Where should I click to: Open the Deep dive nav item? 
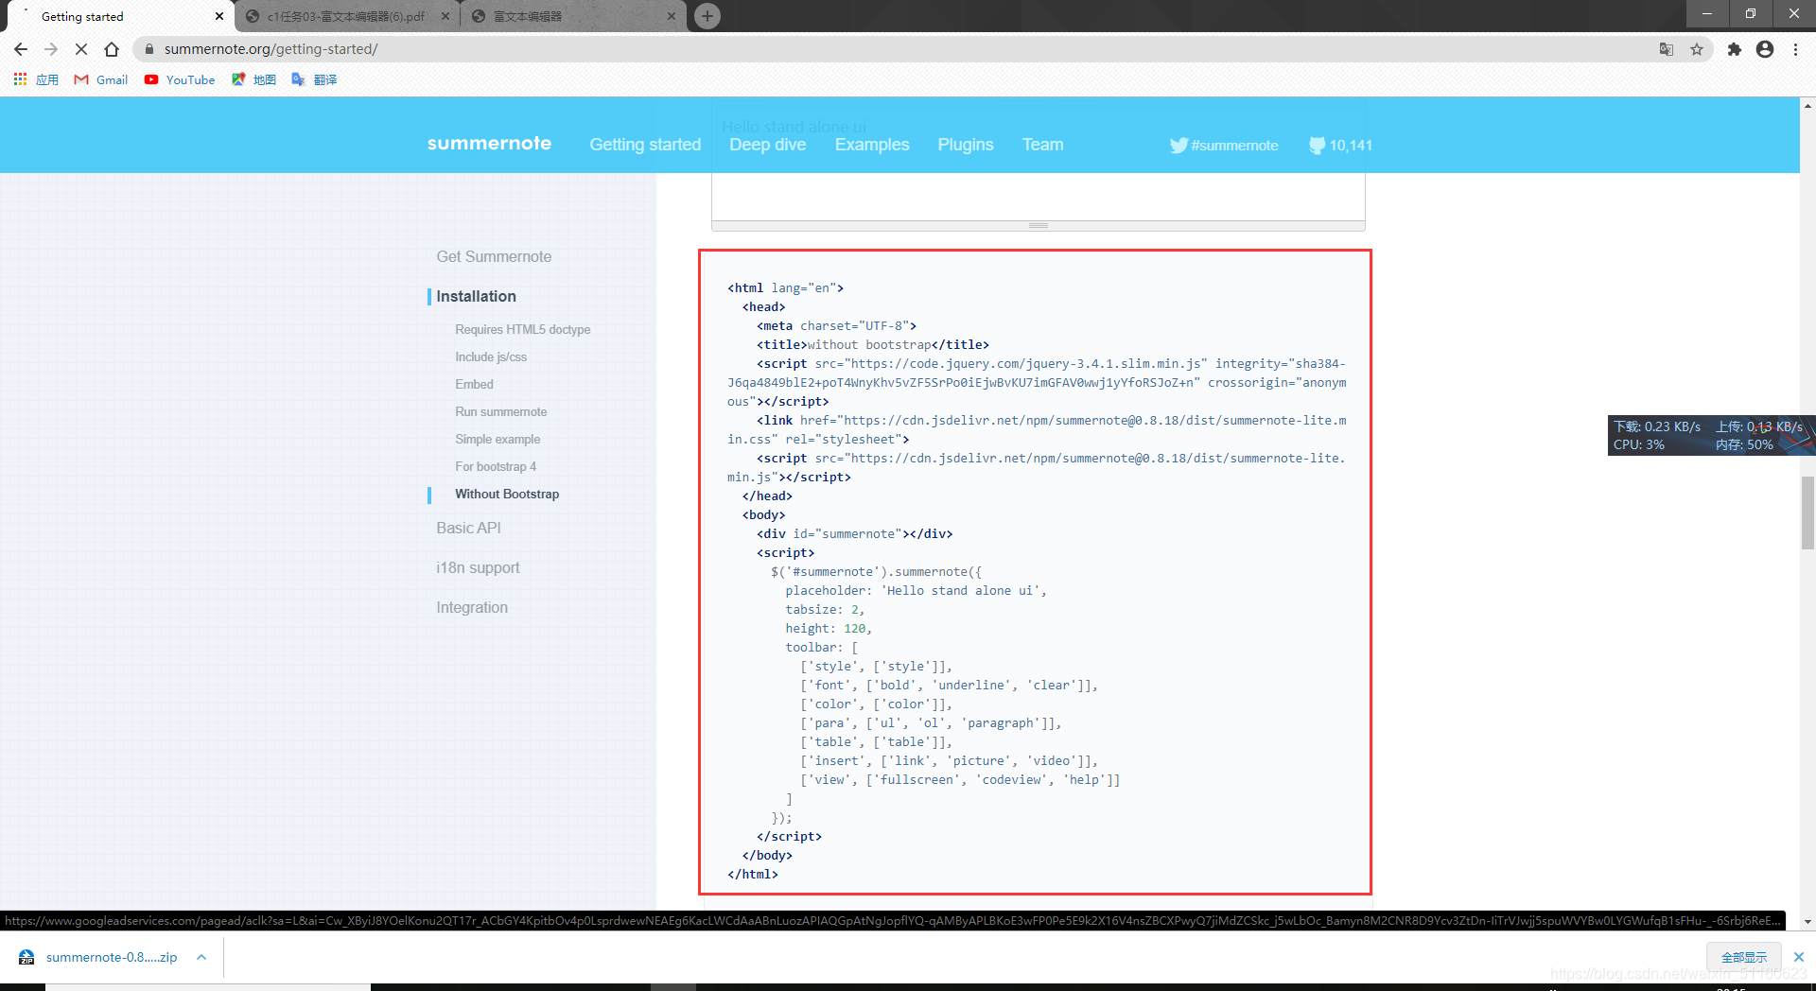pos(767,145)
